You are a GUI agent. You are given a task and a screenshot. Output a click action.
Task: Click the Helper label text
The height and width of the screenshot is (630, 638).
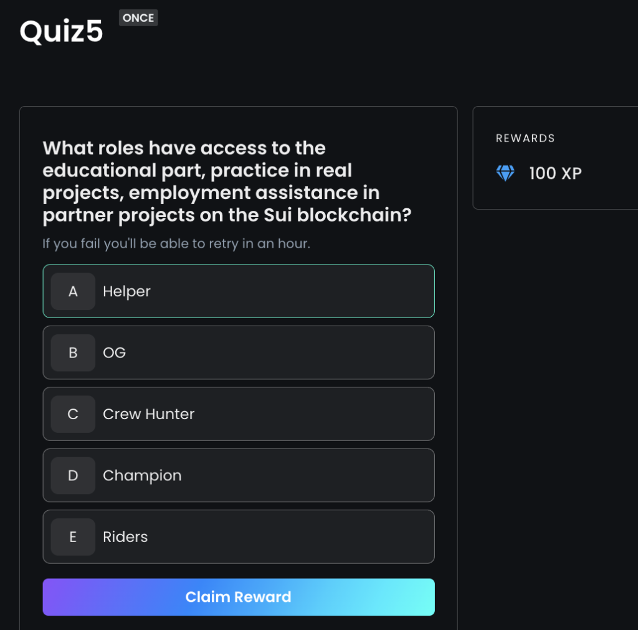(x=126, y=291)
